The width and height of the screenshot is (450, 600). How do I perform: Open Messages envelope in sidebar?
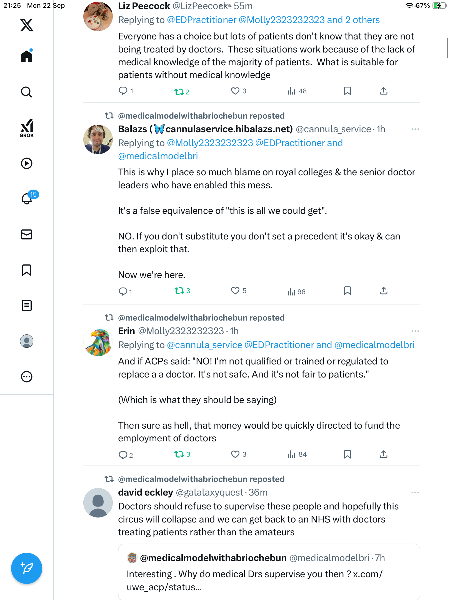[x=27, y=234]
